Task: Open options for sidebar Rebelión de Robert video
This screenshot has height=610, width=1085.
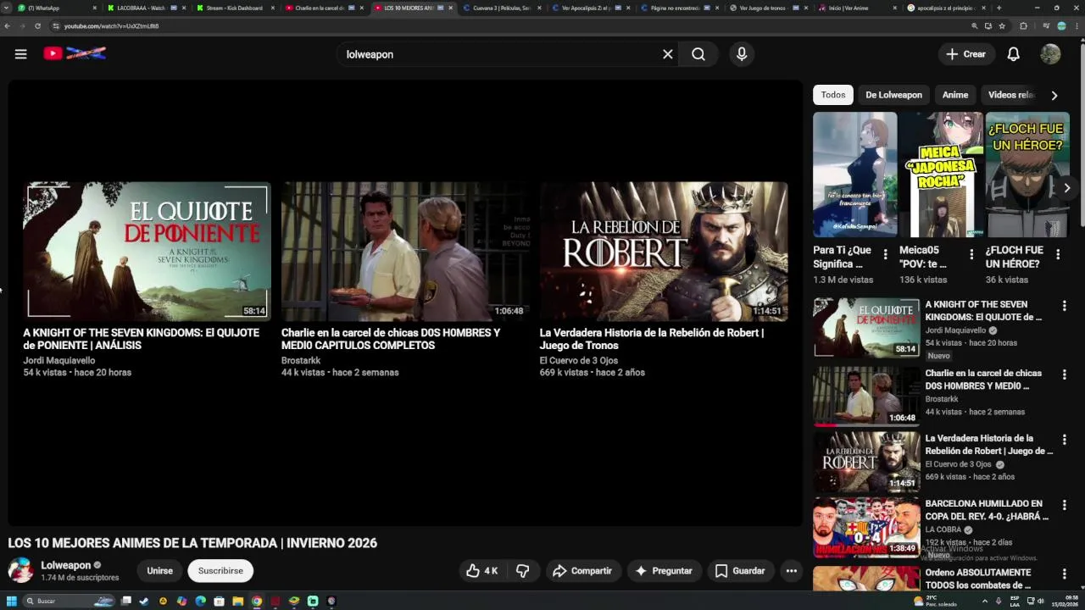Action: pos(1065,440)
